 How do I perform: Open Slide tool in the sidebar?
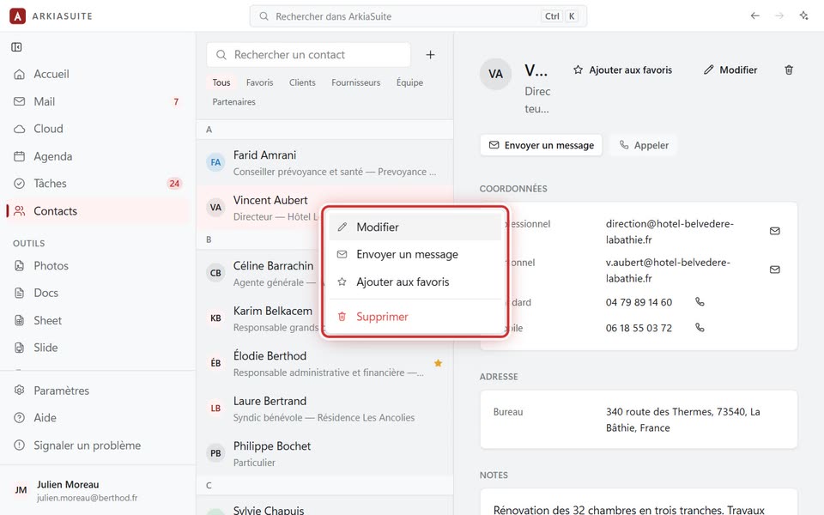point(98,348)
